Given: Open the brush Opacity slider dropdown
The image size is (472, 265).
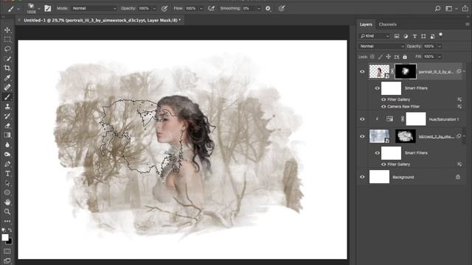Looking at the screenshot, I should pyautogui.click(x=154, y=9).
